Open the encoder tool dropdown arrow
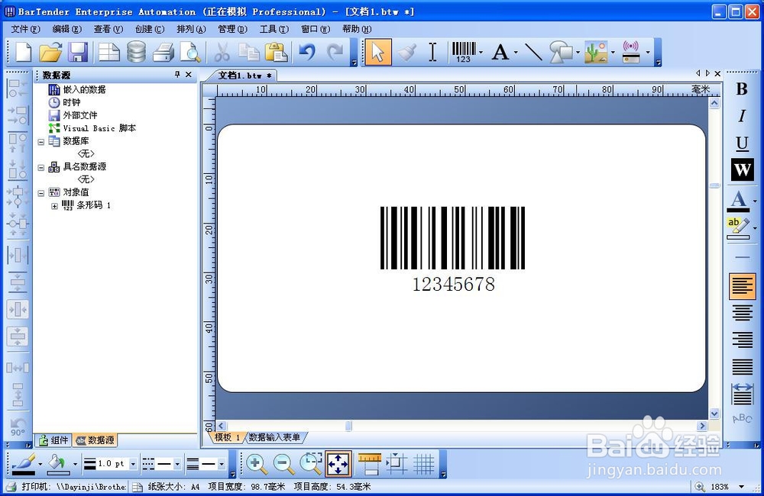The image size is (764, 496). click(x=648, y=52)
